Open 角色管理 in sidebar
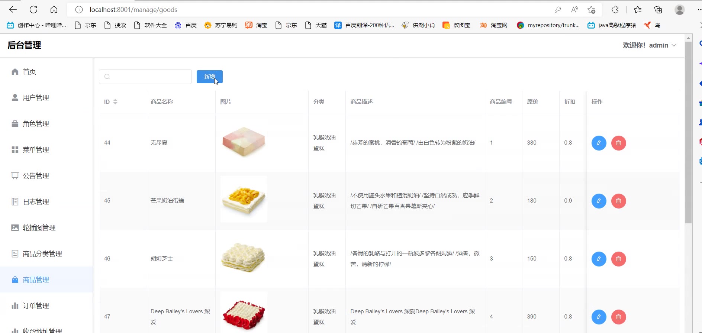The width and height of the screenshot is (702, 333). [46, 124]
